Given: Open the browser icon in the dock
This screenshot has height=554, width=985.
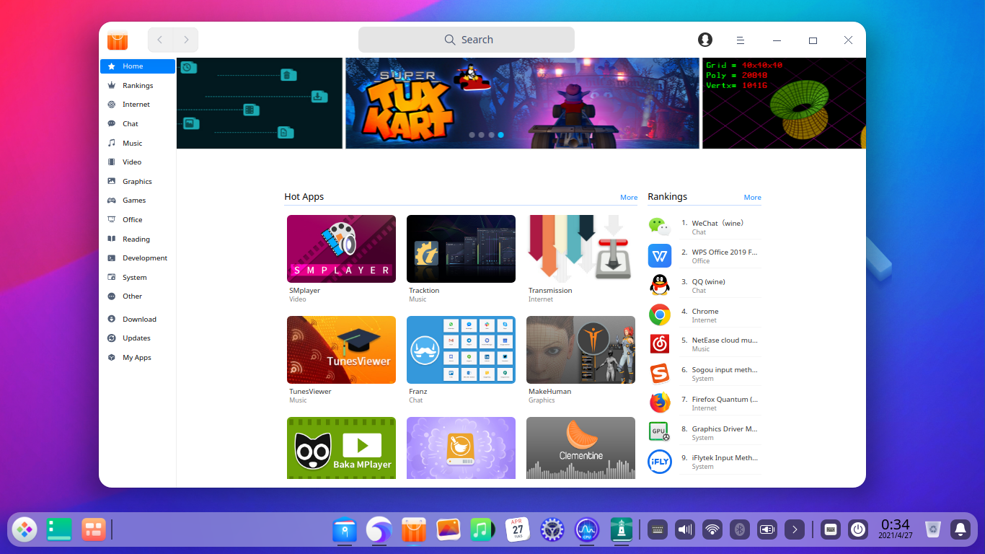Looking at the screenshot, I should [x=379, y=530].
